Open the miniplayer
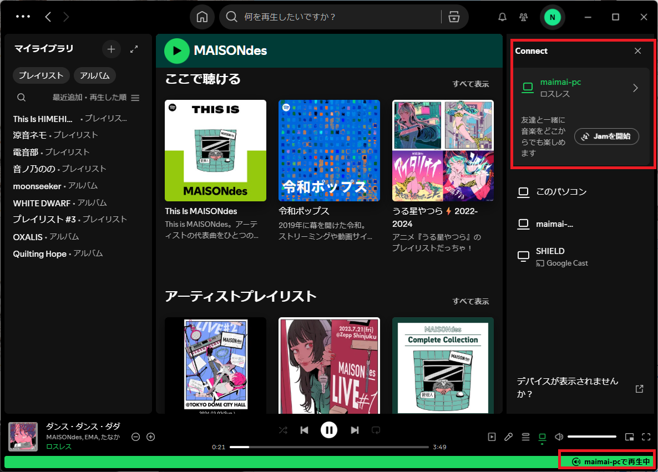 (x=630, y=437)
